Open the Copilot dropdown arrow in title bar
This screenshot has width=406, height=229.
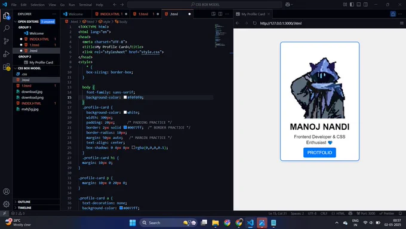(x=292, y=4)
